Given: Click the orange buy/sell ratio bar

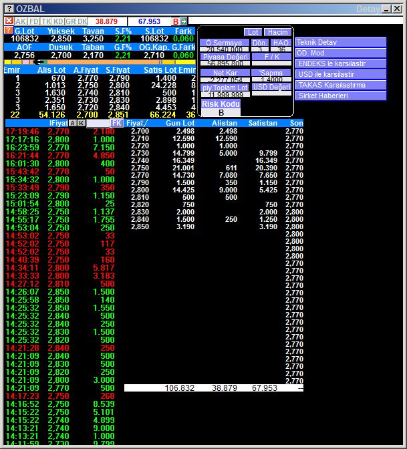Looking at the screenshot, I should click(x=103, y=62).
